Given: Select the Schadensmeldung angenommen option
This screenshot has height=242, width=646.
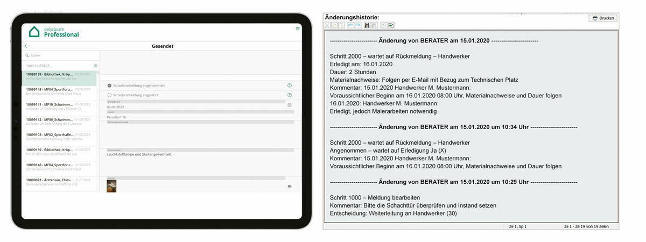Looking at the screenshot, I should tap(109, 86).
